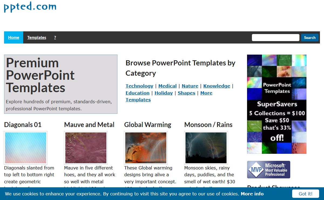Open the Monsoon / Rains thumbnail
This screenshot has width=324, height=200.
coord(206,148)
